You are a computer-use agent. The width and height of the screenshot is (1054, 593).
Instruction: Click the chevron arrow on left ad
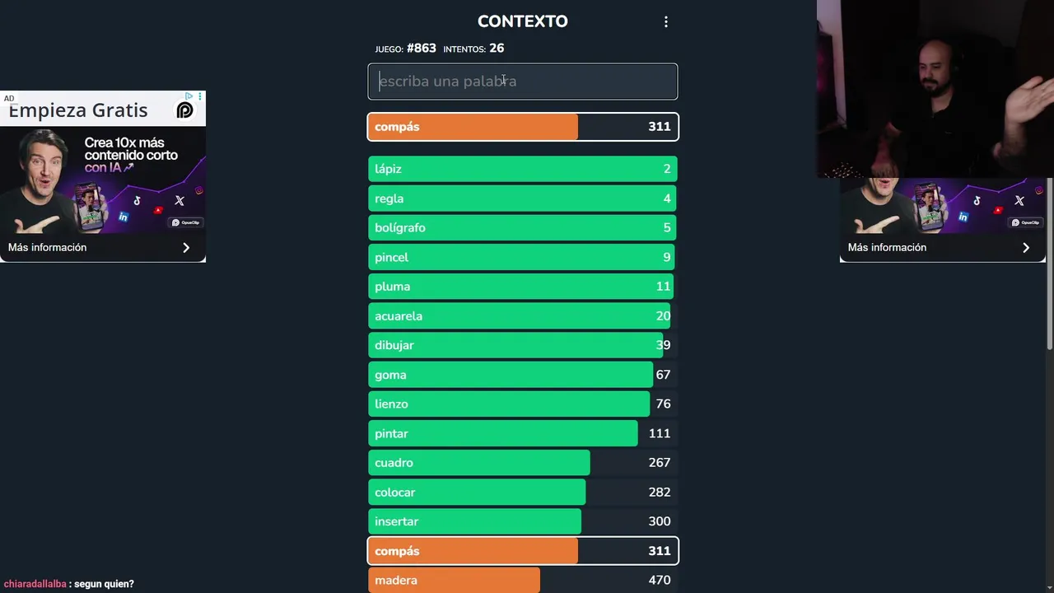pos(186,247)
